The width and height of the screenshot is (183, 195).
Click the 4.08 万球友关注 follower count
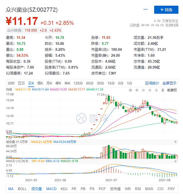[x=166, y=21]
